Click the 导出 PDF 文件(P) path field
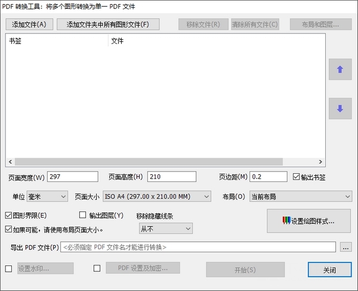Viewport: 358px width, 291px height. coord(198,247)
